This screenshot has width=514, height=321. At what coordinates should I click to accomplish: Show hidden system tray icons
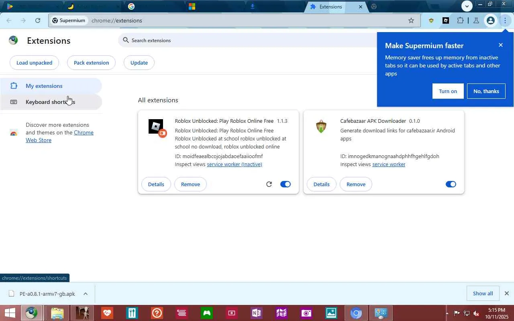point(447,313)
